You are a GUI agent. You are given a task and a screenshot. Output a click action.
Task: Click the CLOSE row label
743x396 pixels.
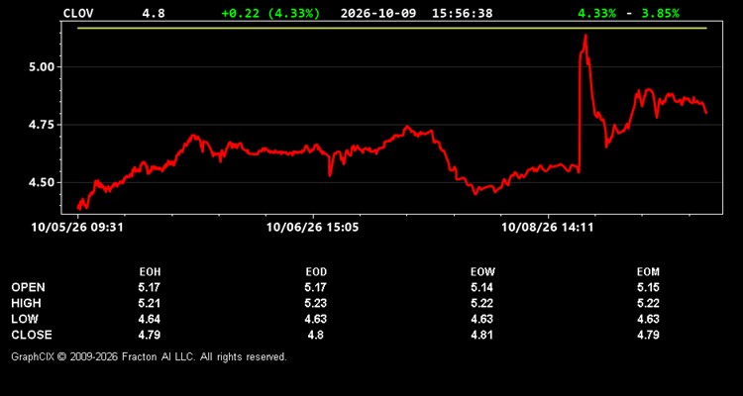32,335
